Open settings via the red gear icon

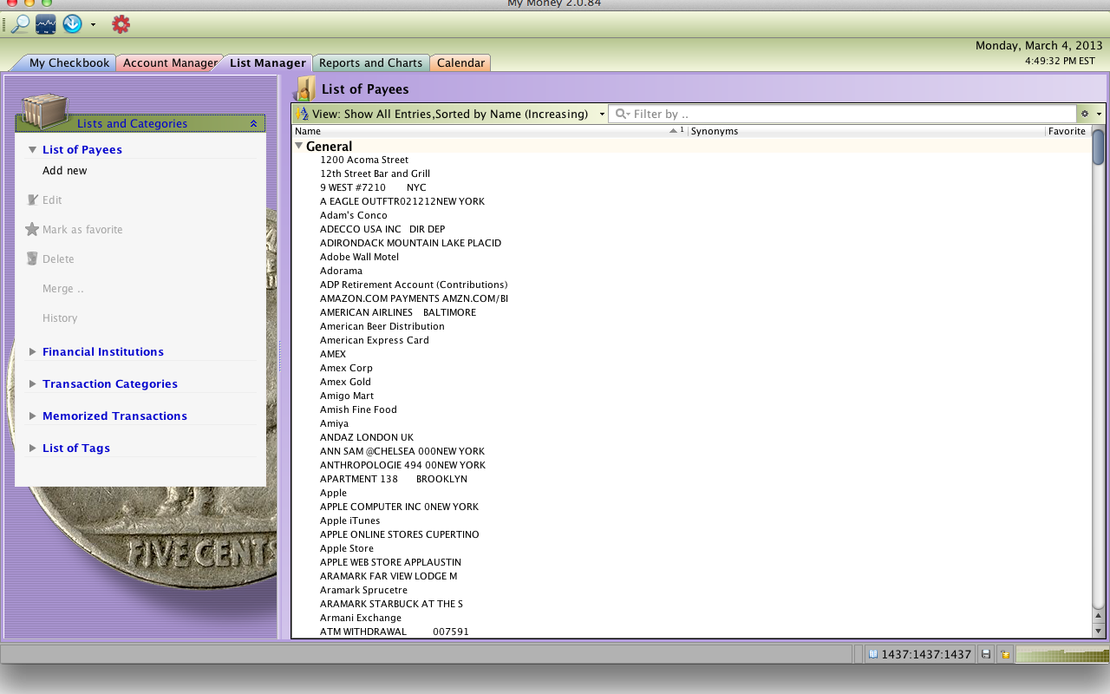pyautogui.click(x=121, y=24)
